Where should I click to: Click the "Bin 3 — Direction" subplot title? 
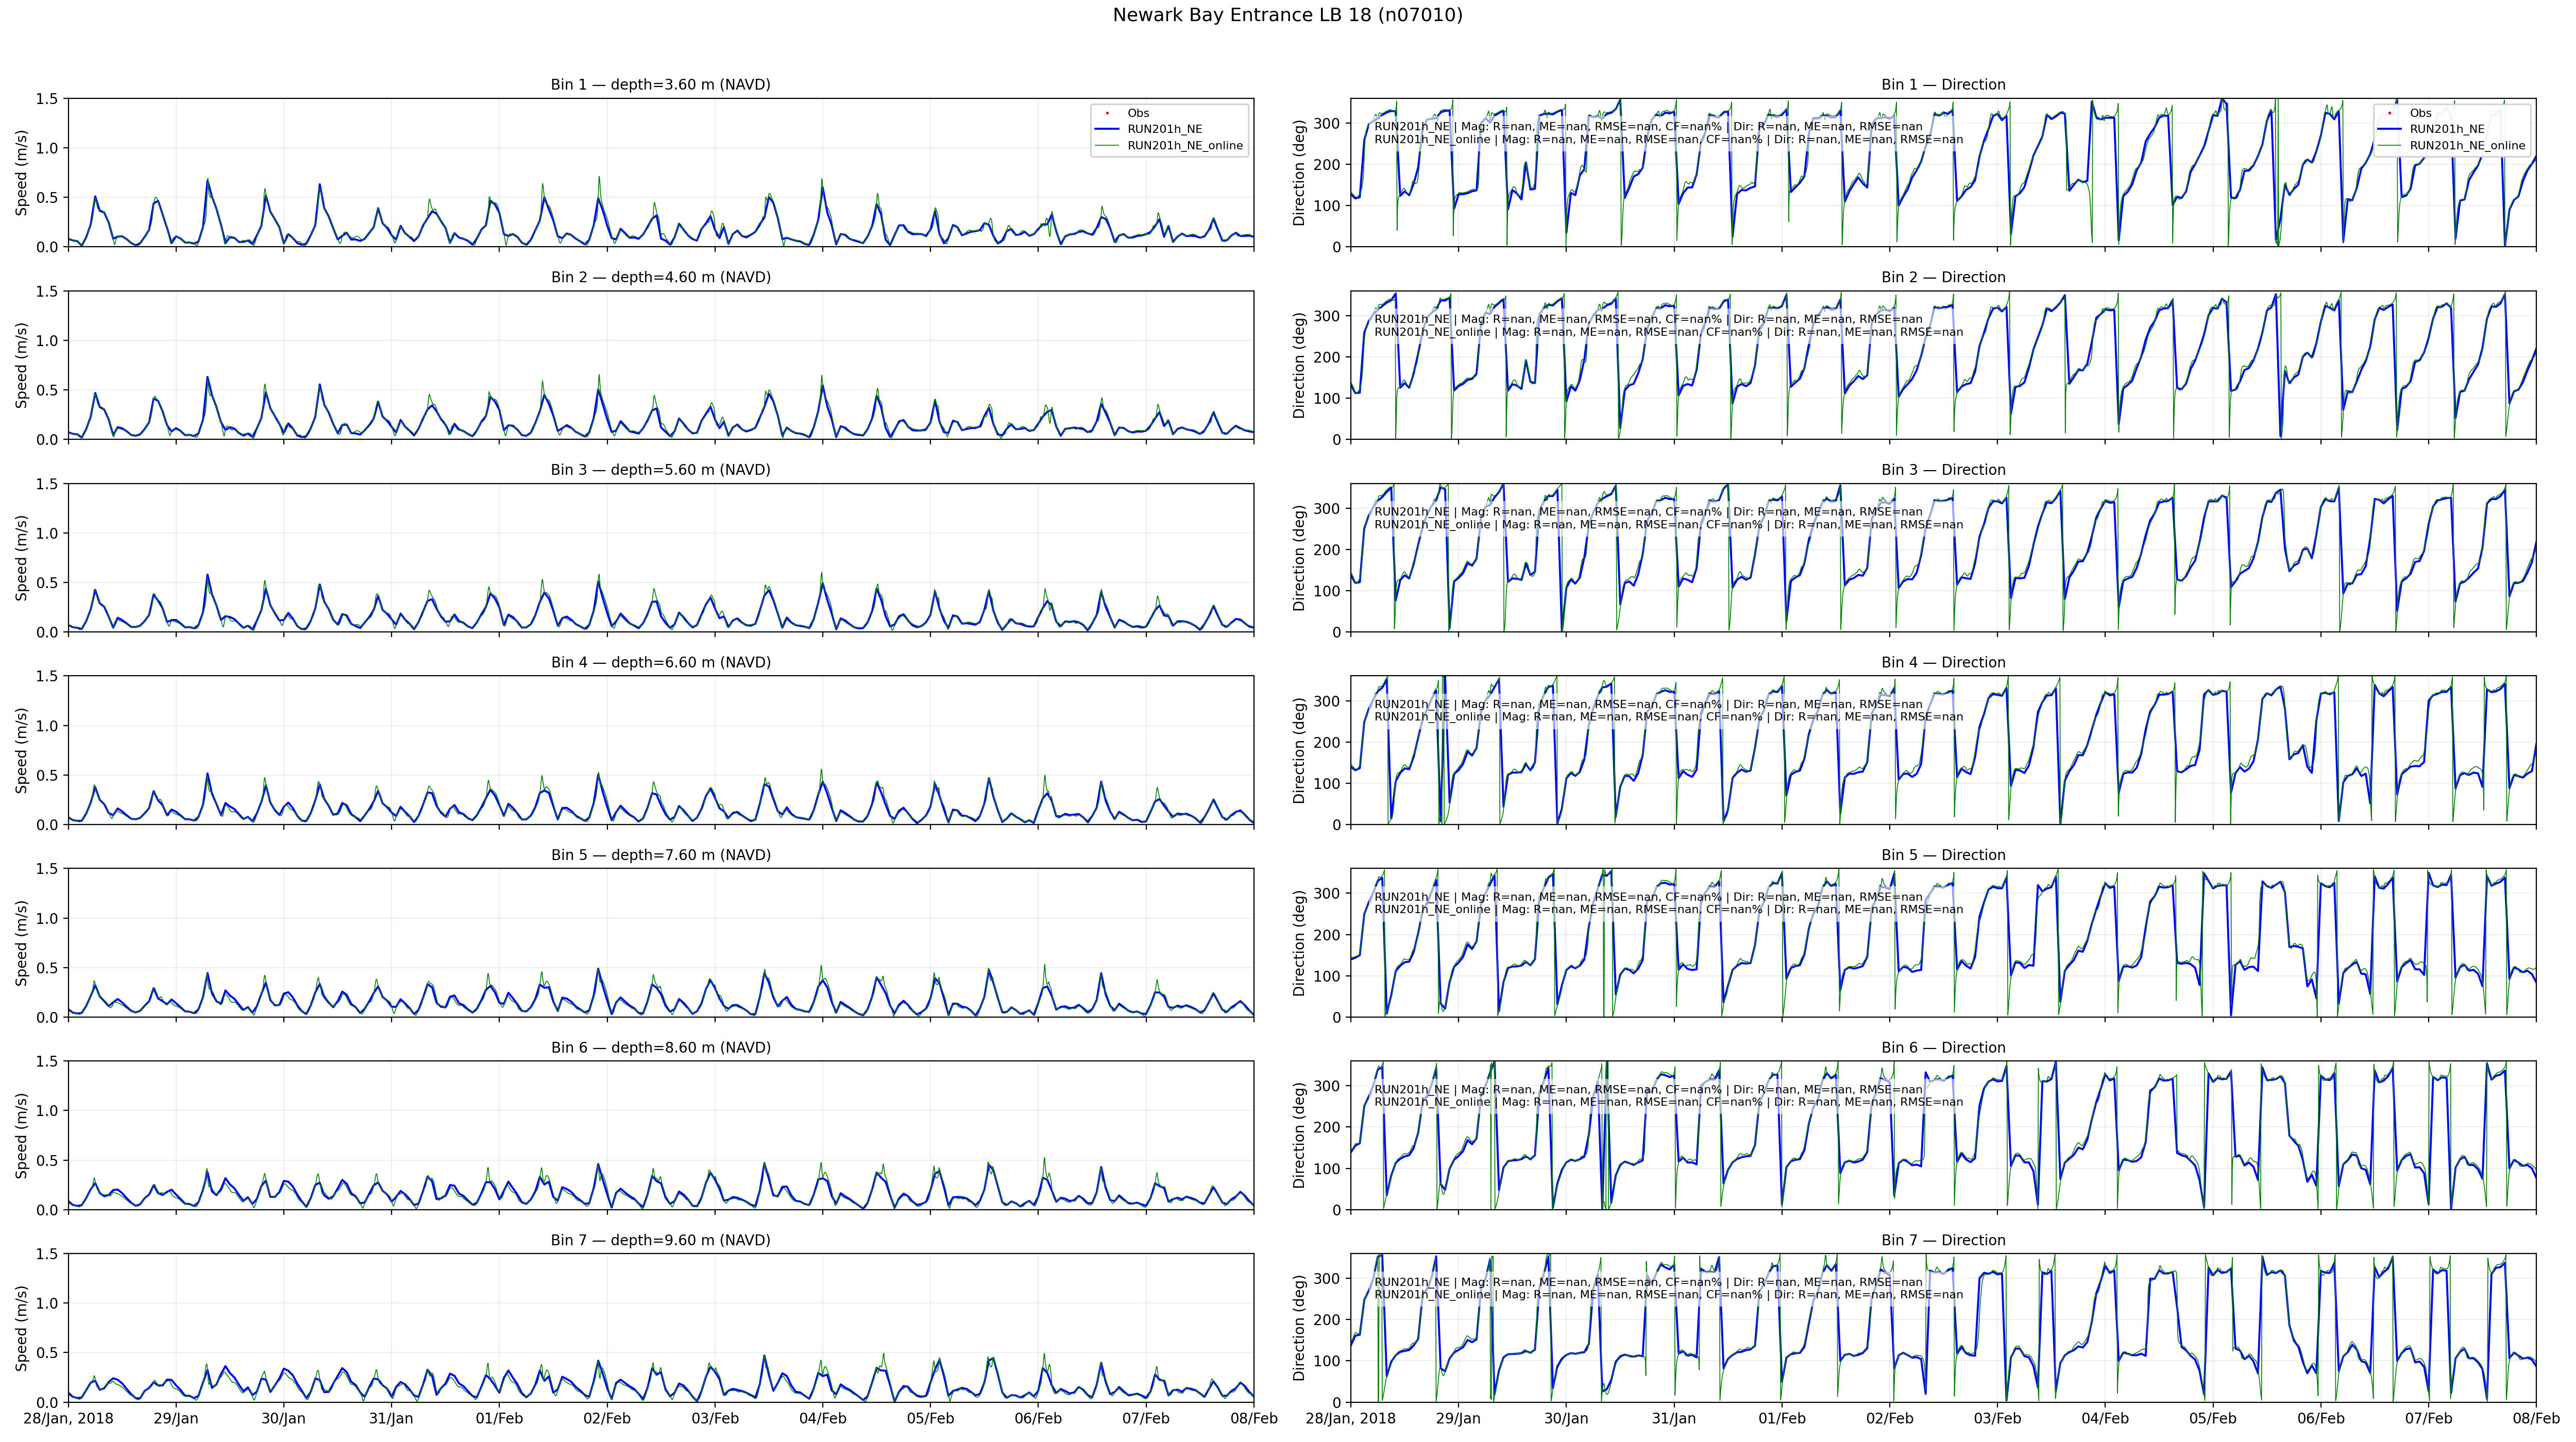pyautogui.click(x=1943, y=470)
